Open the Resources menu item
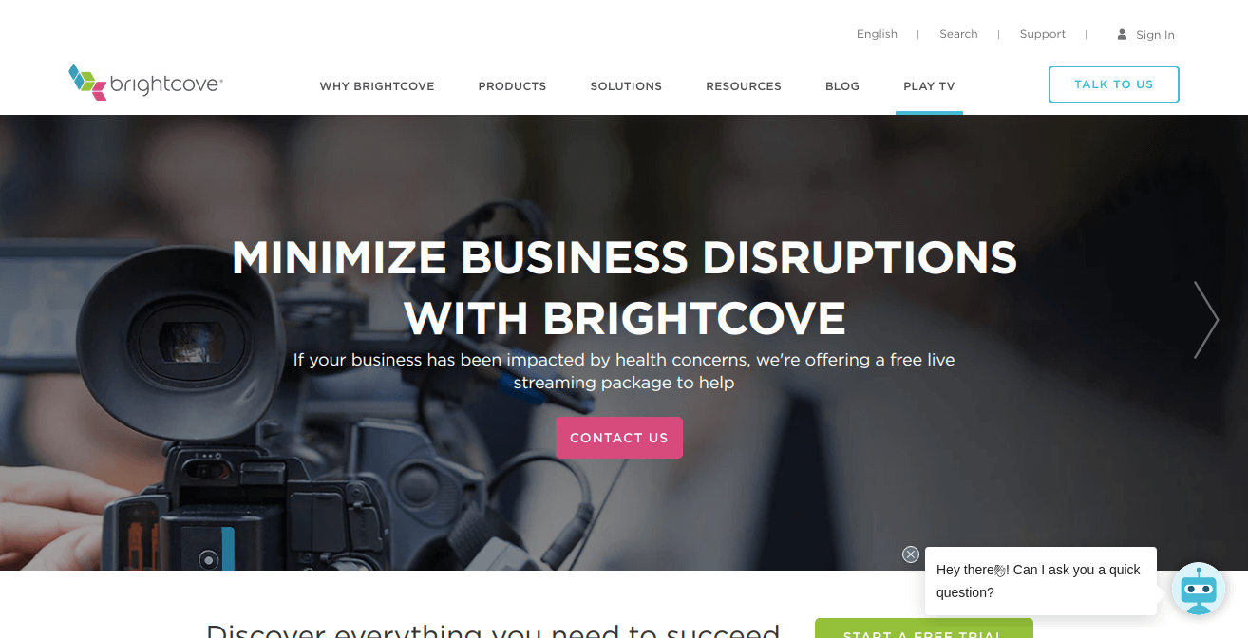The height and width of the screenshot is (638, 1248). 744,86
